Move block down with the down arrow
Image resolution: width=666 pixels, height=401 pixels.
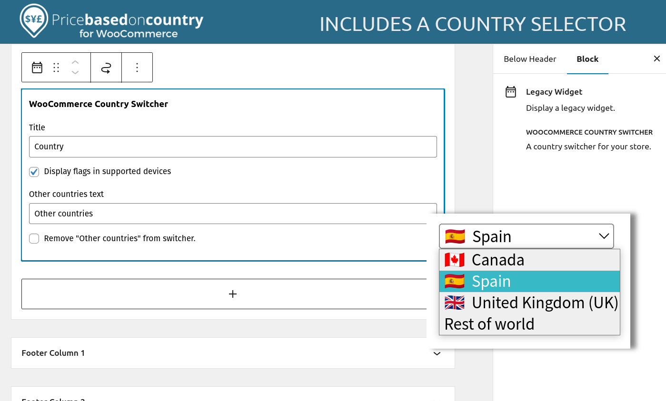75,72
